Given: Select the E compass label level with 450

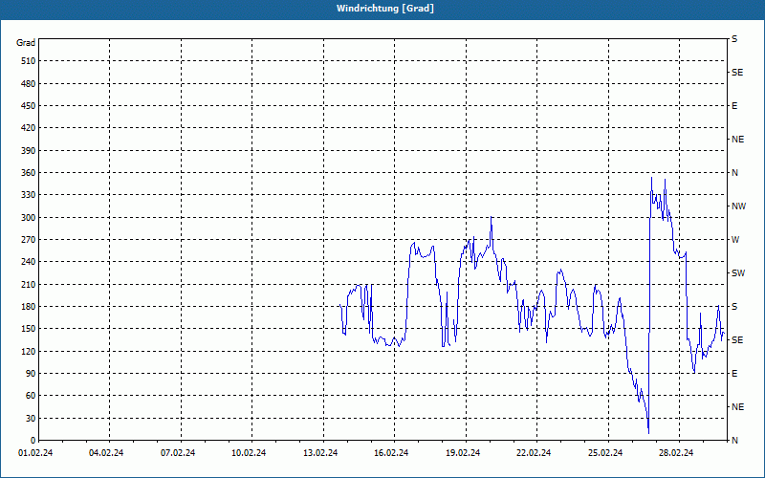Looking at the screenshot, I should [x=734, y=106].
